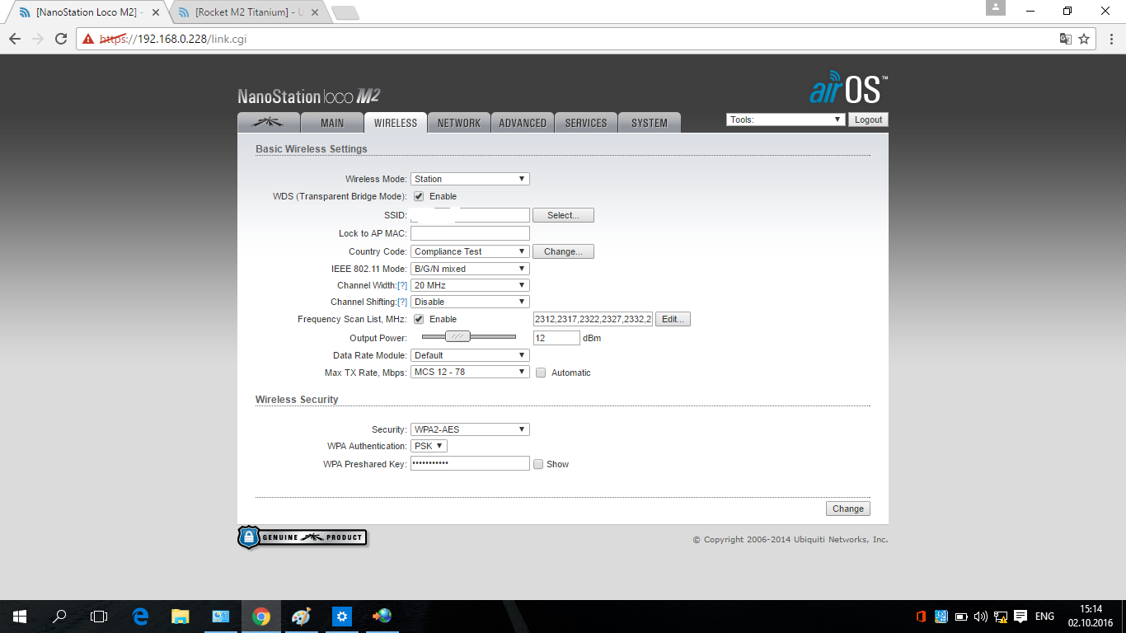The image size is (1126, 633).
Task: Open the Channel Width dropdown
Action: coord(470,285)
